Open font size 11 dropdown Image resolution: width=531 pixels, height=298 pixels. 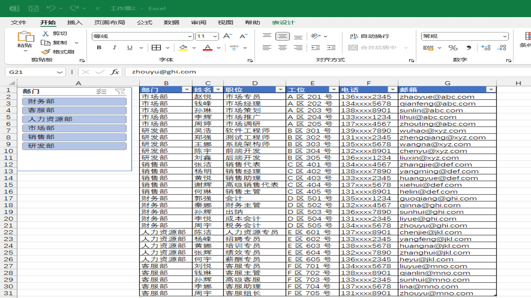[x=215, y=36]
